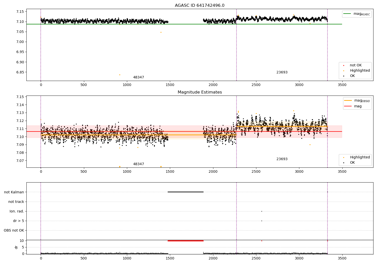Click the plot title 'AGASC ID 641742496.0'

[x=200, y=6]
